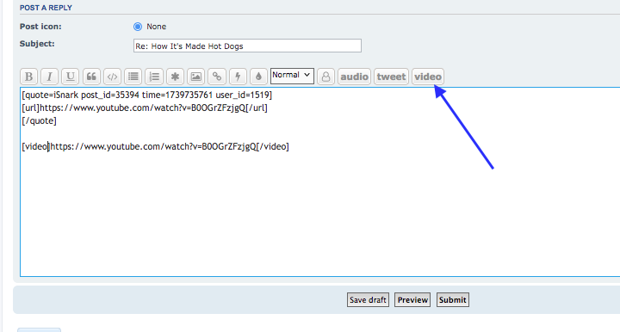Image resolution: width=620 pixels, height=332 pixels.
Task: Save the reply as a draft
Action: (369, 300)
